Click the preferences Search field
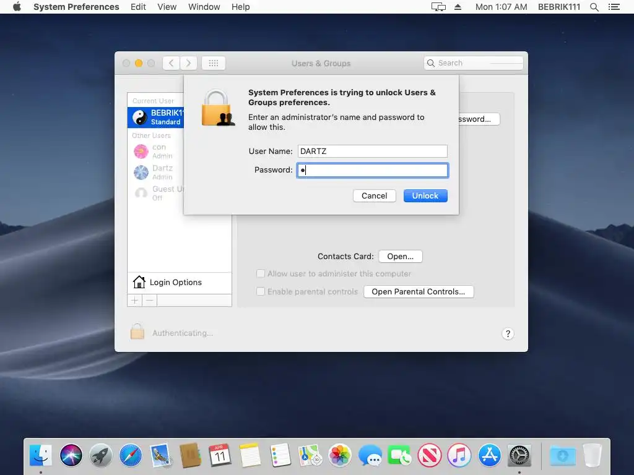This screenshot has width=634, height=475. tap(474, 63)
